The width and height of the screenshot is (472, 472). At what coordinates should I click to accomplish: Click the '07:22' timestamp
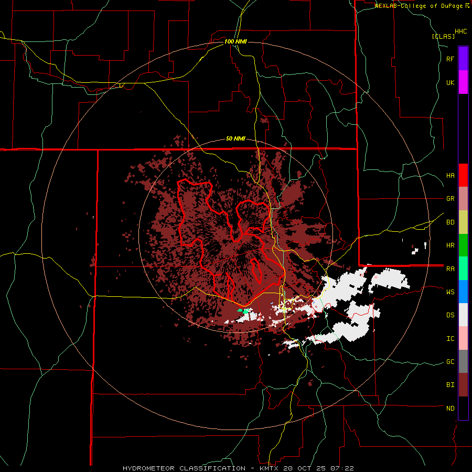click(341, 468)
